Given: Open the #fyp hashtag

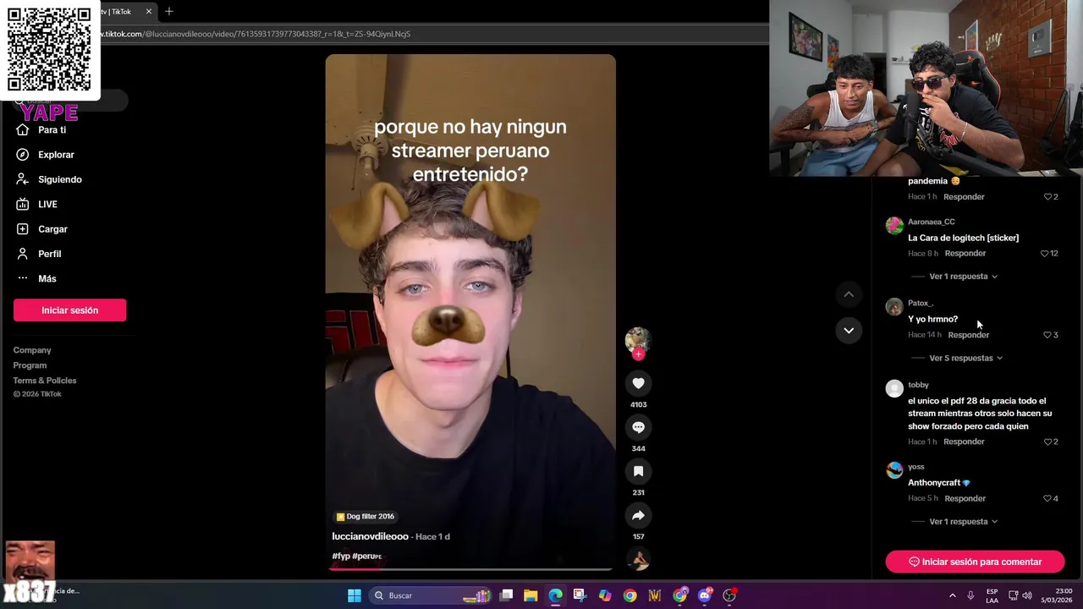Looking at the screenshot, I should (x=341, y=556).
